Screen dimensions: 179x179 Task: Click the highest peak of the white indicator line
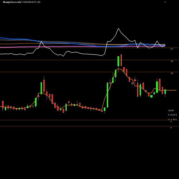click(x=118, y=28)
